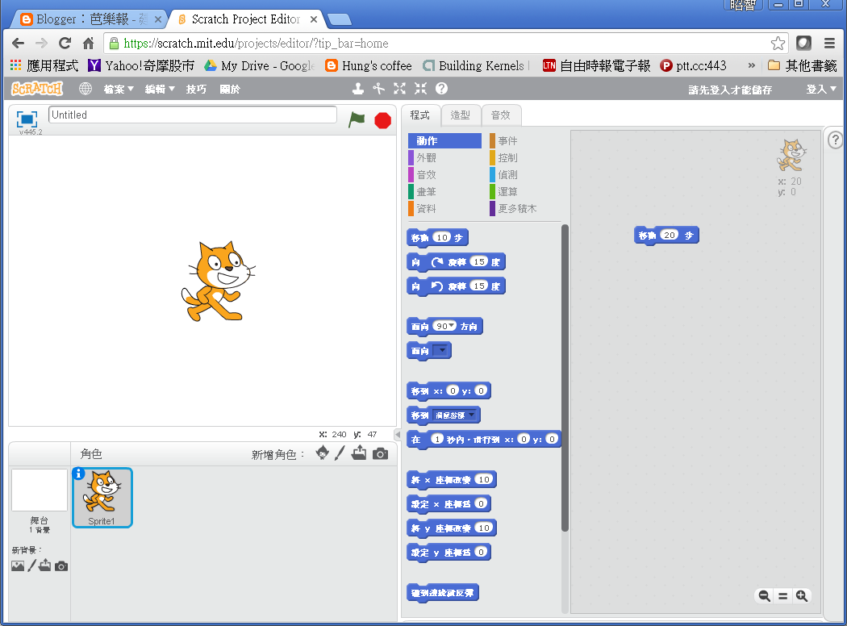Toggle full-screen presentation mode icon
Image resolution: width=847 pixels, height=626 pixels.
point(27,119)
